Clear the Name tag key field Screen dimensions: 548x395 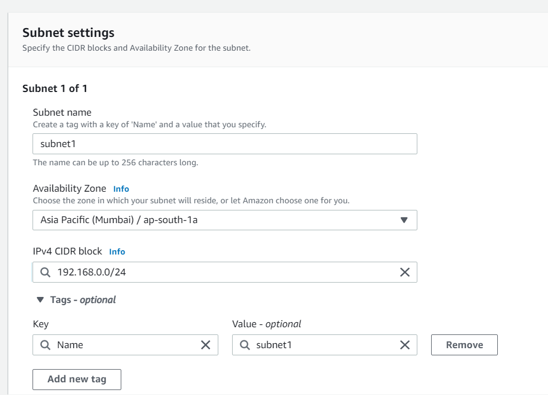point(206,345)
